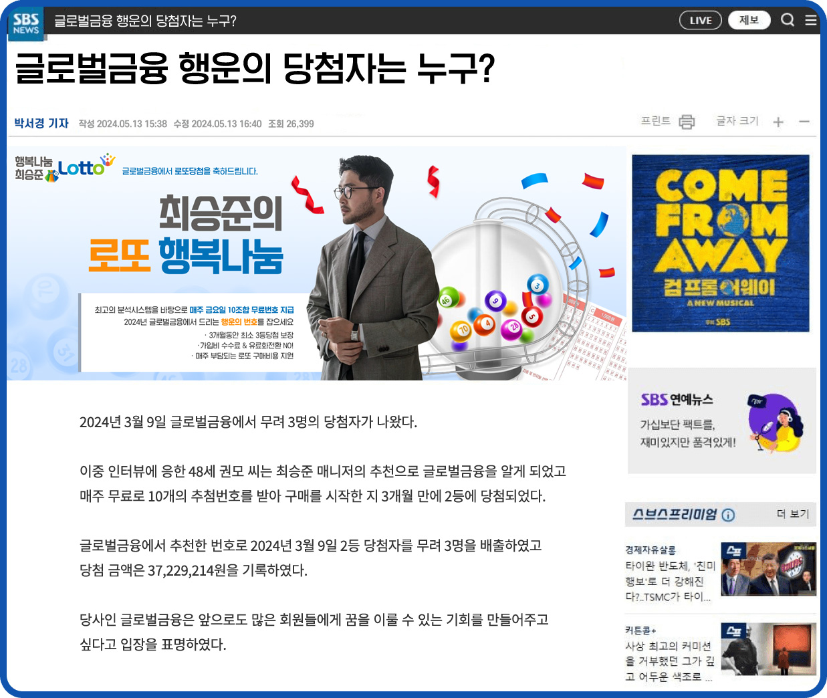Screen dimensions: 827x698
Task: Click the 가십보단 팩트를 tagline text
Action: coord(677,425)
